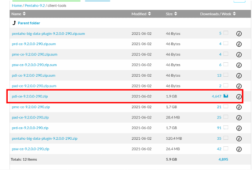Sort the list by Name column
The width and height of the screenshot is (252, 172).
[18, 14]
